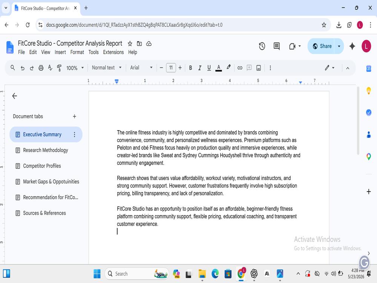Toggle underline formatting

(x=209, y=68)
